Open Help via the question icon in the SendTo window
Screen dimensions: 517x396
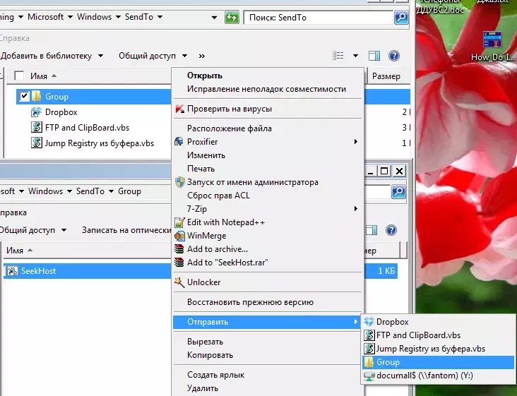393,56
